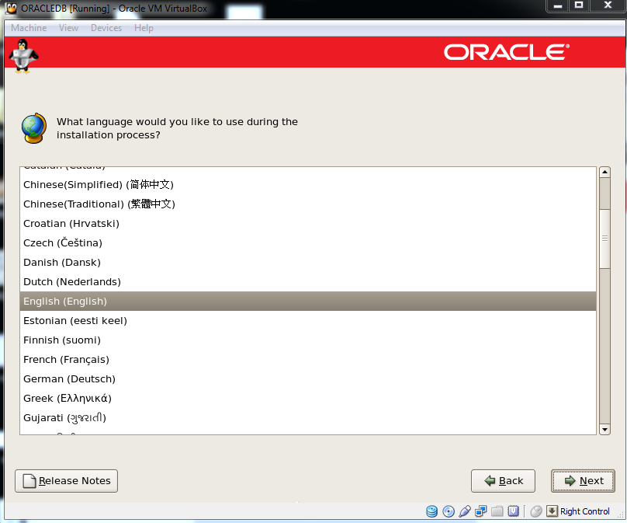Open the Machine menu
Screen dimensions: 627x523
click(x=29, y=28)
